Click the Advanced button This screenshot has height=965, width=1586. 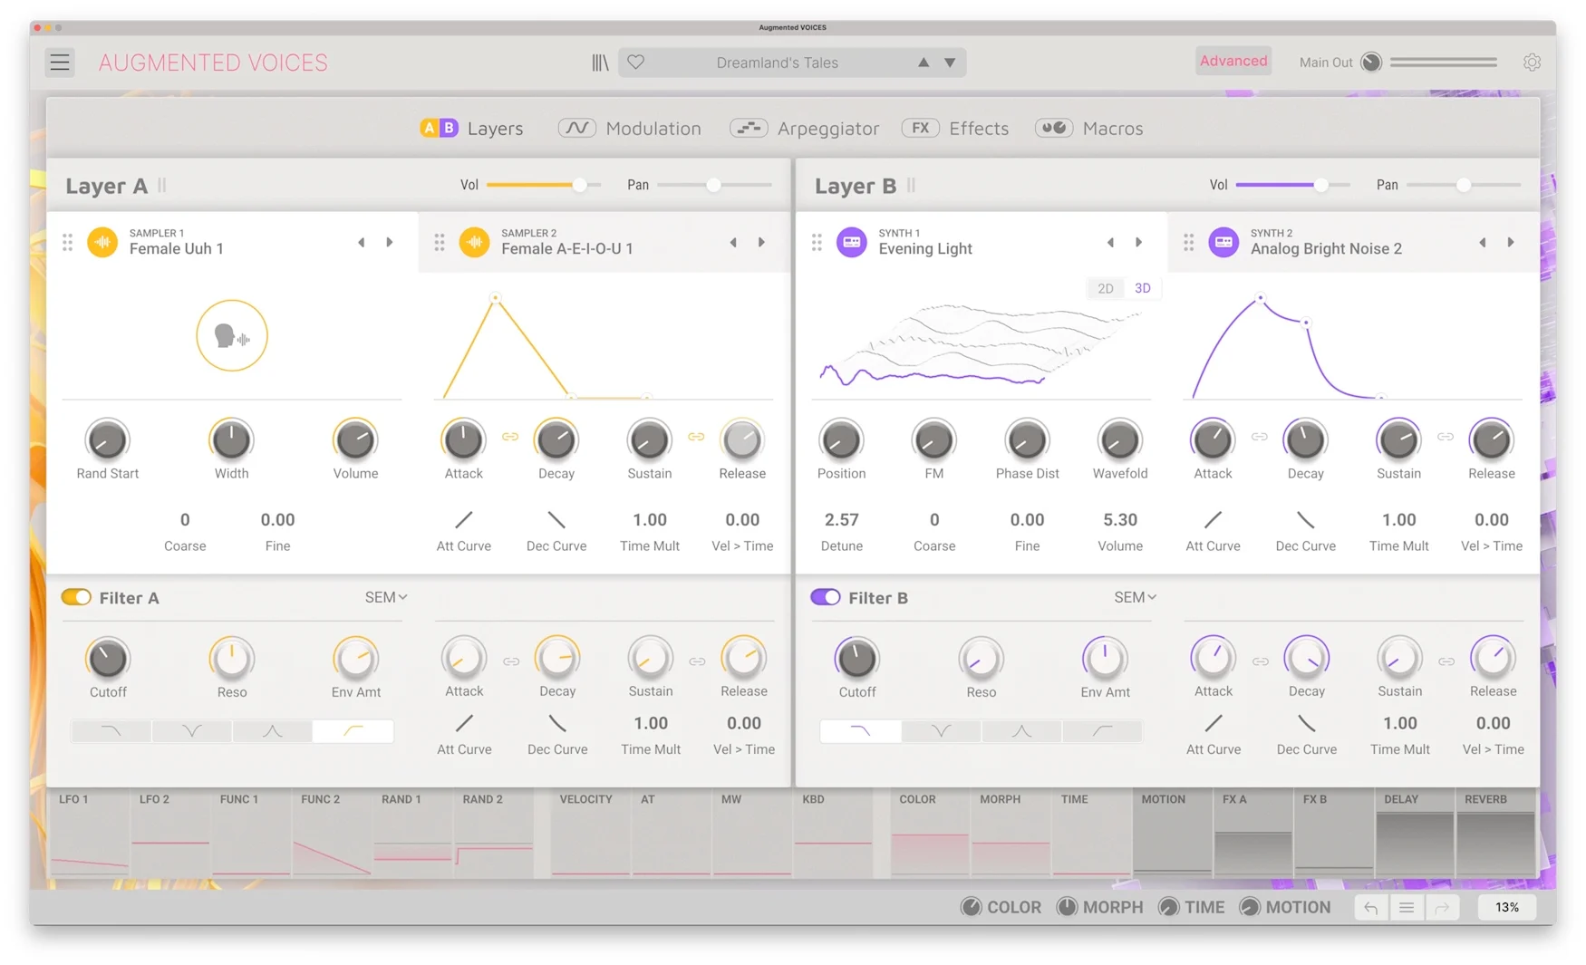pos(1233,61)
